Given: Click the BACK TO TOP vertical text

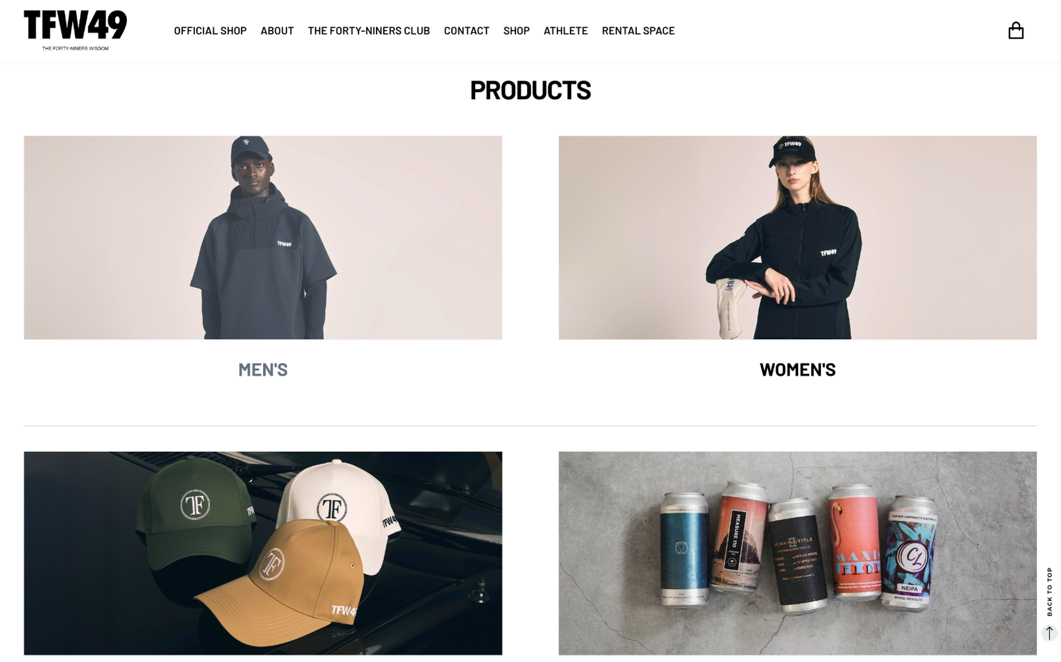Looking at the screenshot, I should (x=1049, y=591).
